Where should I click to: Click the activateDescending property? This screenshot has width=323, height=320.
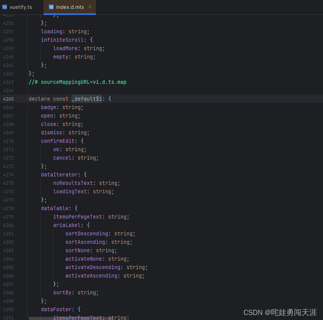(x=93, y=267)
